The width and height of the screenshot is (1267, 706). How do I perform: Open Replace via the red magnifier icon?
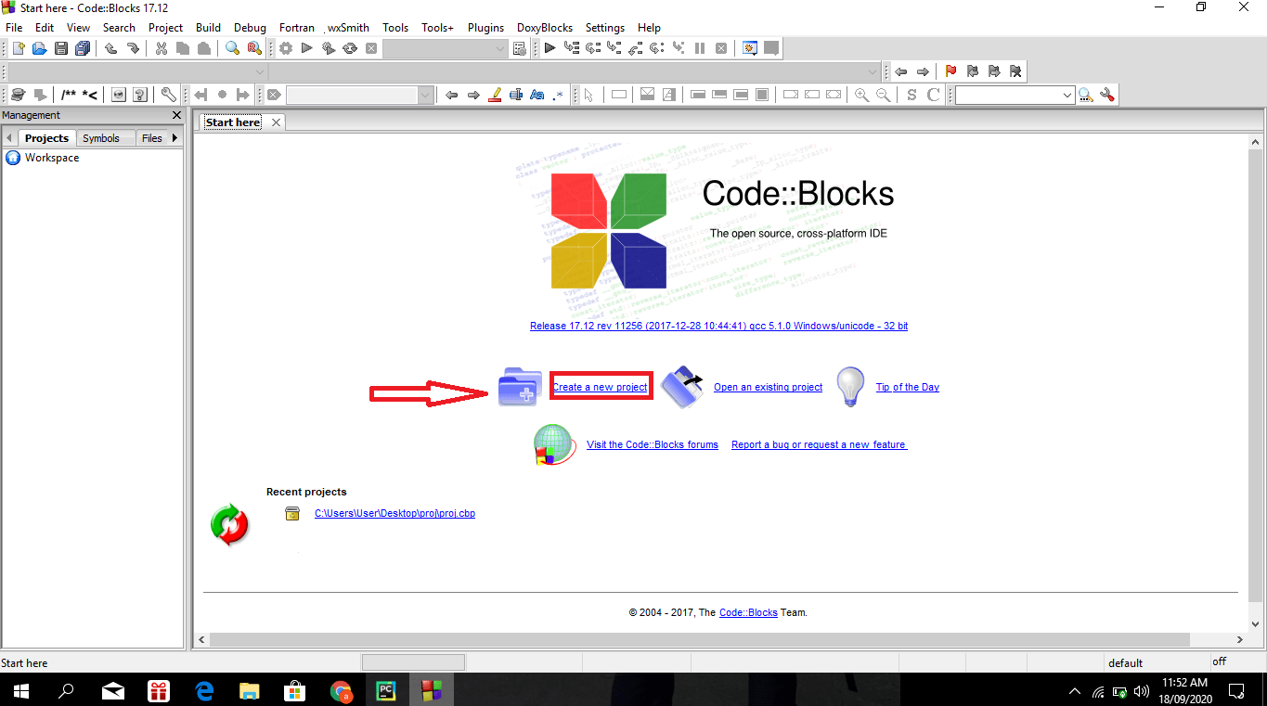(252, 47)
